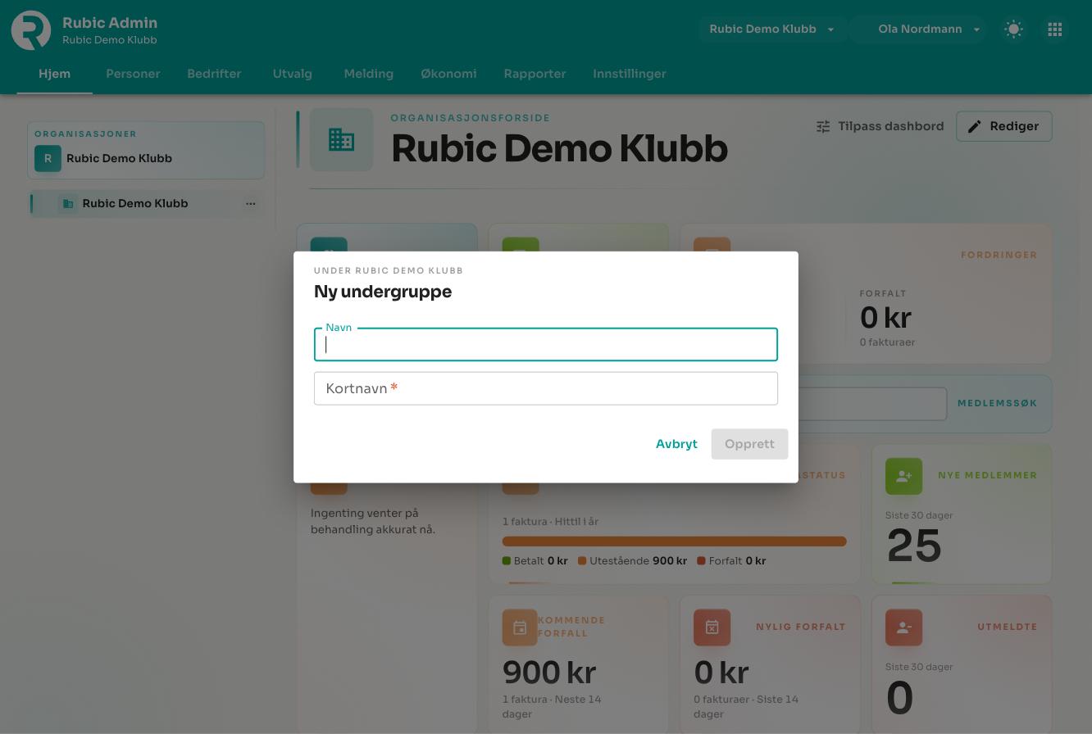Click the Medlemssøk button

[x=998, y=403]
